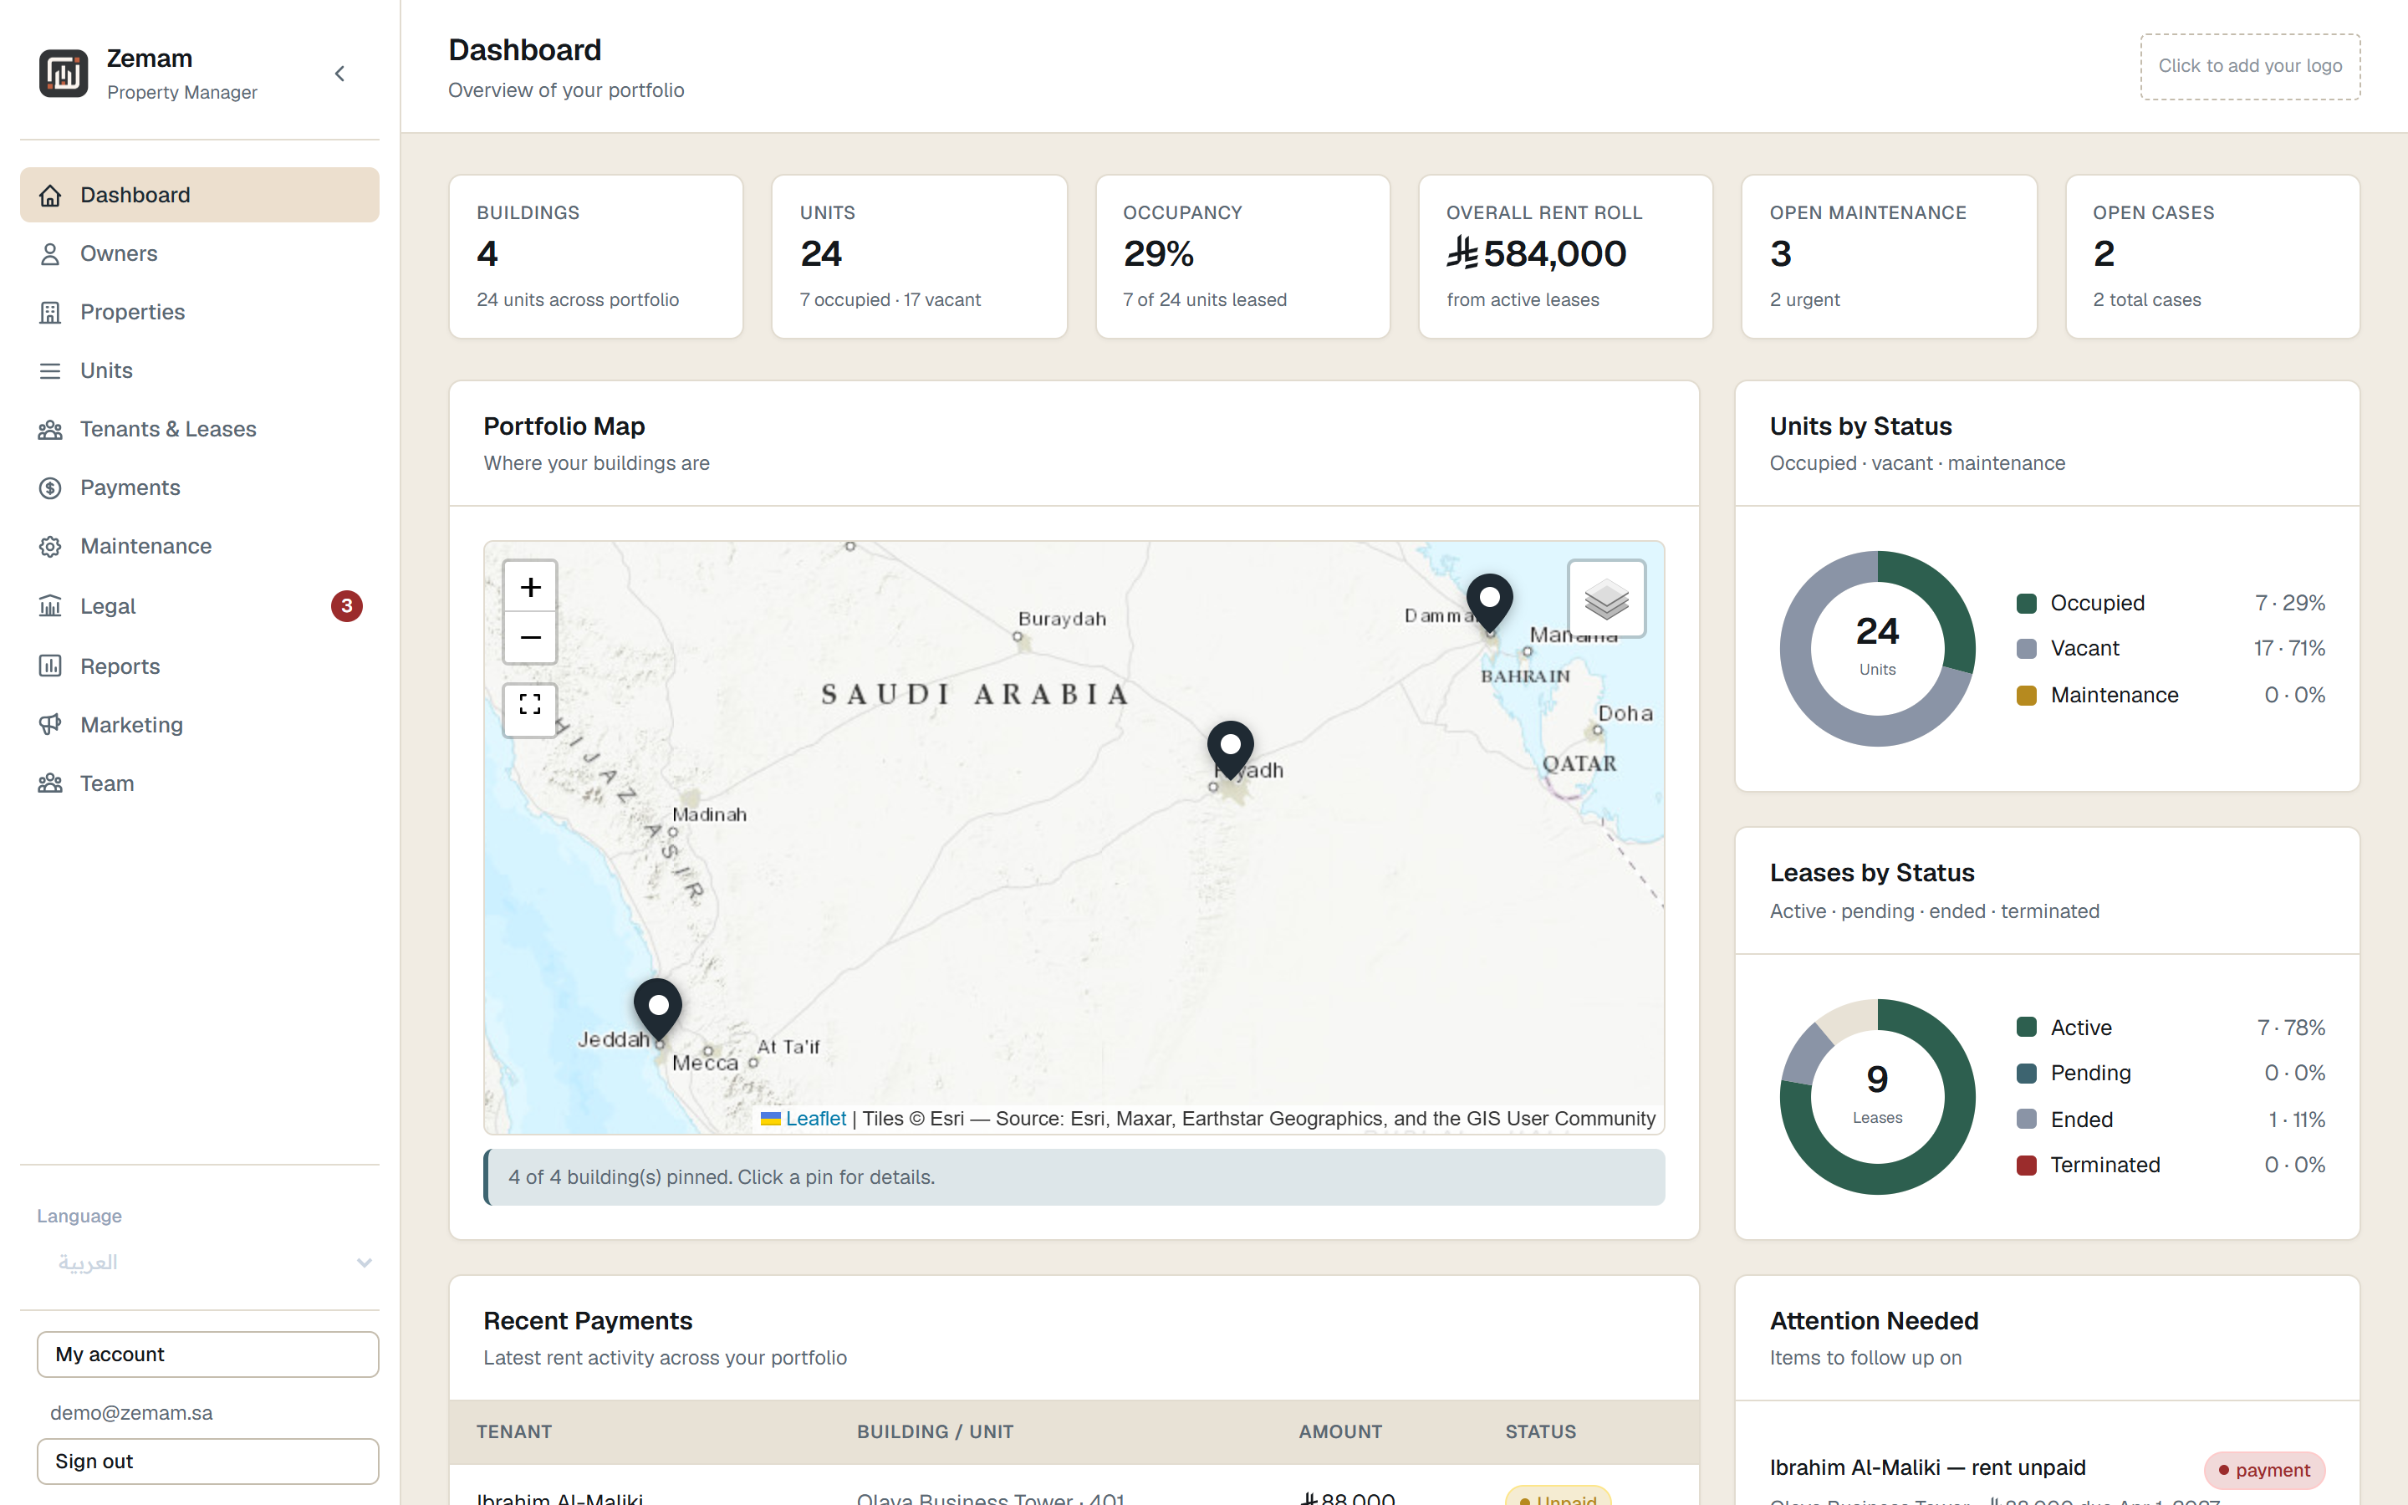Click the Active leases legend swatch

pyautogui.click(x=2026, y=1028)
